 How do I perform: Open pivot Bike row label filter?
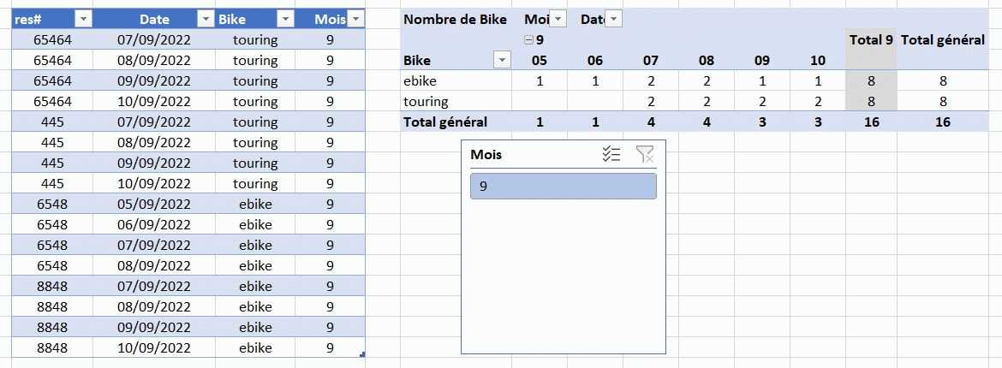(x=502, y=59)
